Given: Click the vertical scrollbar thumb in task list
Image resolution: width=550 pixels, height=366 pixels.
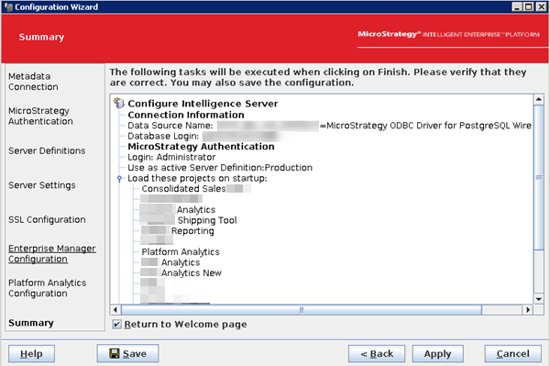Looking at the screenshot, I should [539, 178].
